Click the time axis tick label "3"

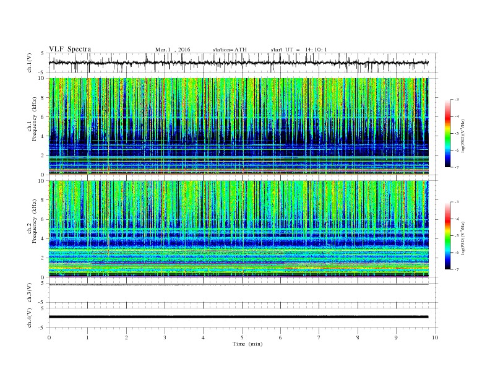[165, 338]
